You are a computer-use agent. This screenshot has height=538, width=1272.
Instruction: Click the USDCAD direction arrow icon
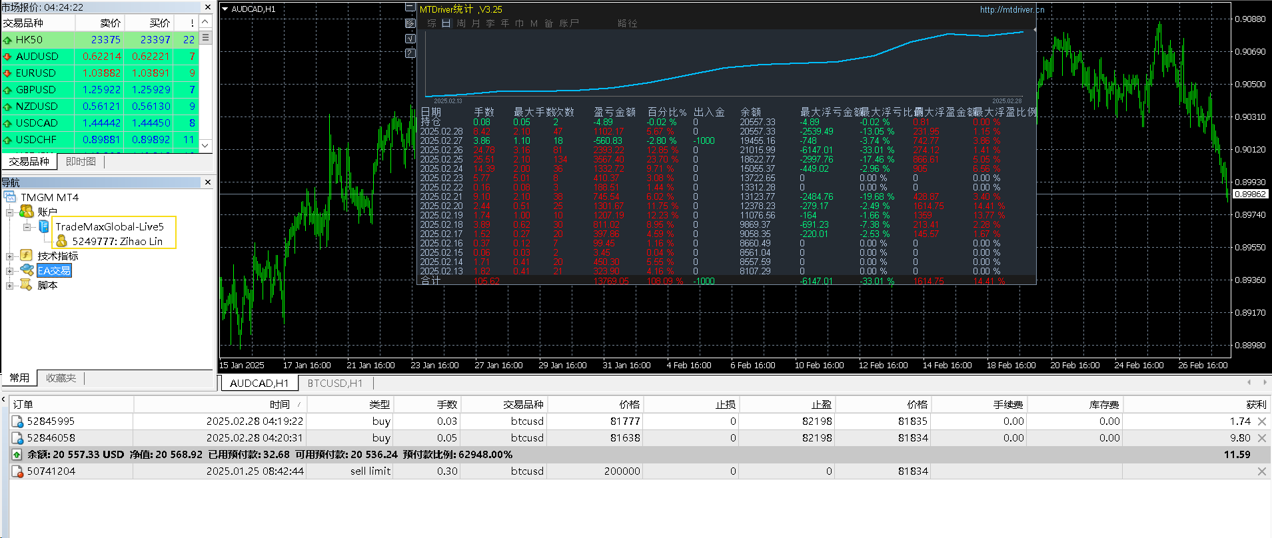[7, 123]
